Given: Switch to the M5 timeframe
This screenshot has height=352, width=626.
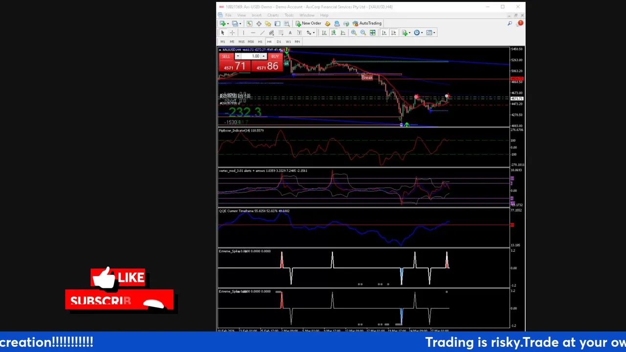Looking at the screenshot, I should coord(232,42).
